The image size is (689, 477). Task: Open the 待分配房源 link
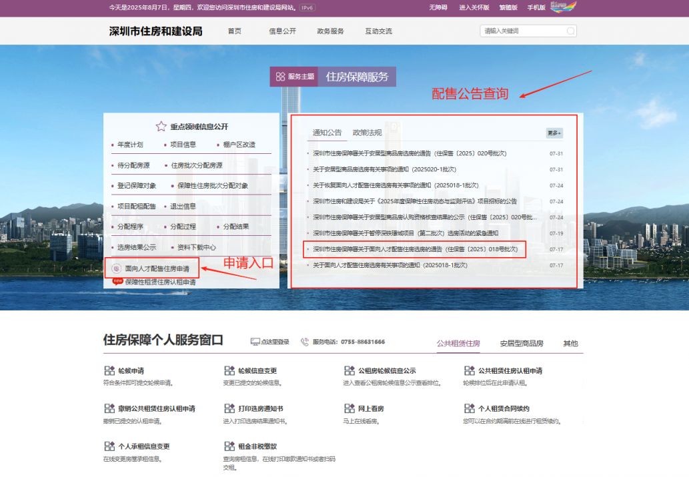pos(133,165)
